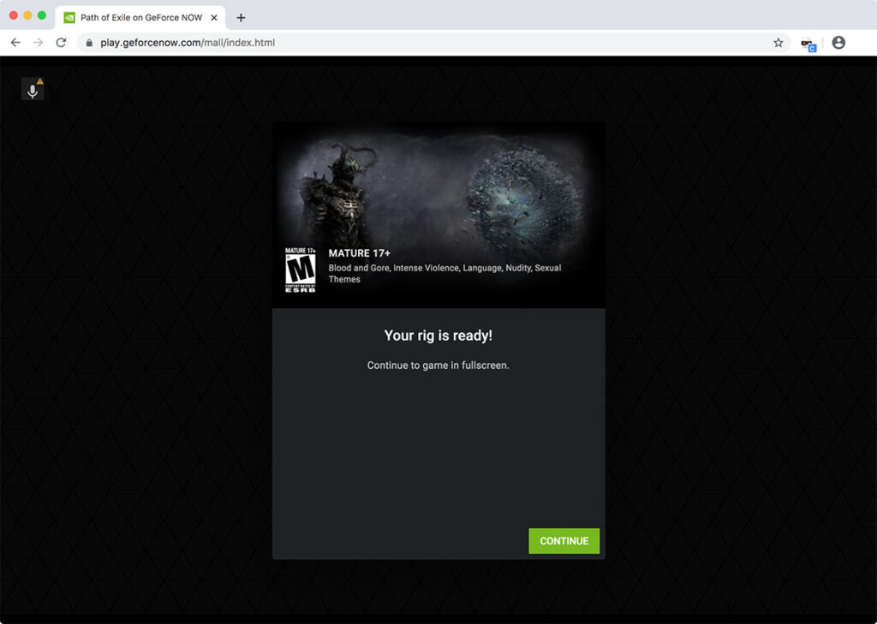Viewport: 877px width, 624px height.
Task: Minimize the window with the yellow button
Action: coord(27,15)
